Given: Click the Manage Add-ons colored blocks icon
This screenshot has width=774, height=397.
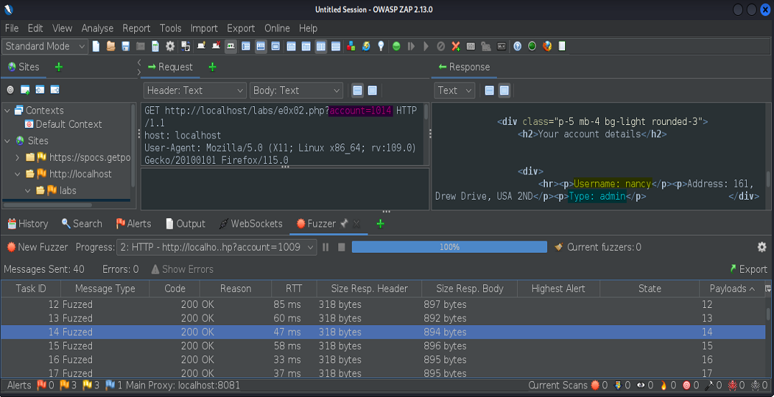Looking at the screenshot, I should click(351, 47).
